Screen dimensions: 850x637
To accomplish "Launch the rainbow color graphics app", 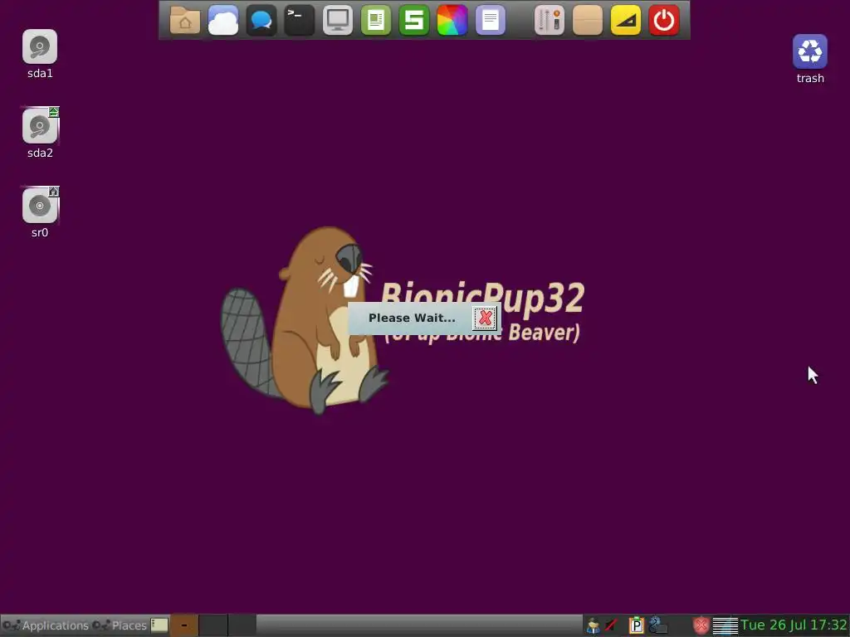I will [x=452, y=21].
